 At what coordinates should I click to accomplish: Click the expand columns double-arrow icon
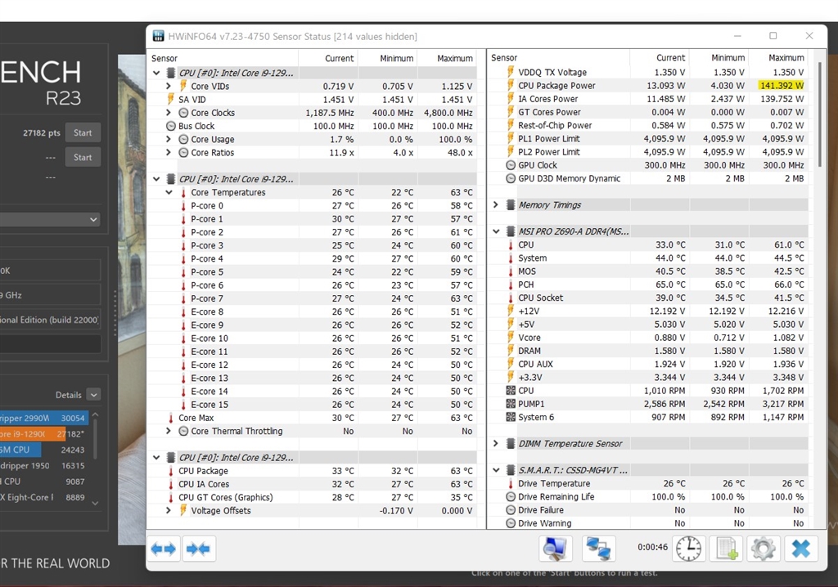click(x=164, y=549)
